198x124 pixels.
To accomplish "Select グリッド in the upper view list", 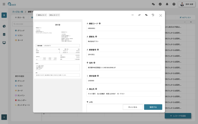I will [20, 30].
